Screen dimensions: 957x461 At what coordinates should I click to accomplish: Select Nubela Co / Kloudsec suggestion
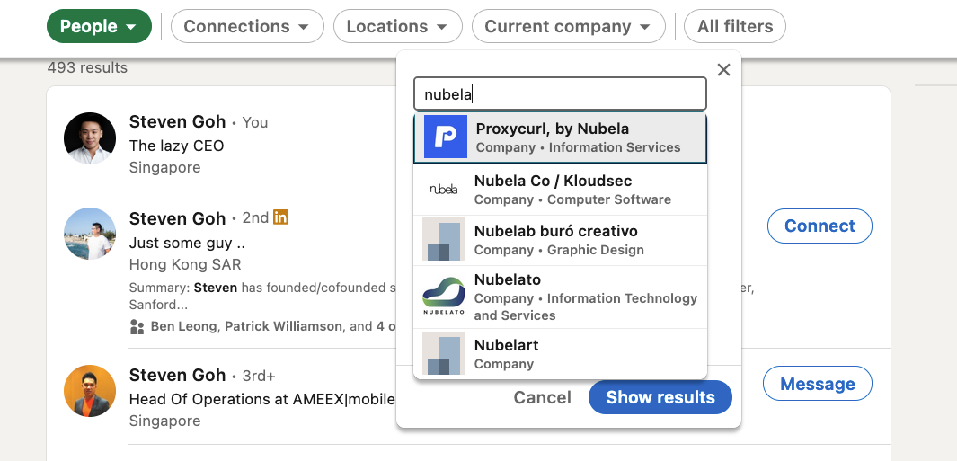click(x=560, y=190)
